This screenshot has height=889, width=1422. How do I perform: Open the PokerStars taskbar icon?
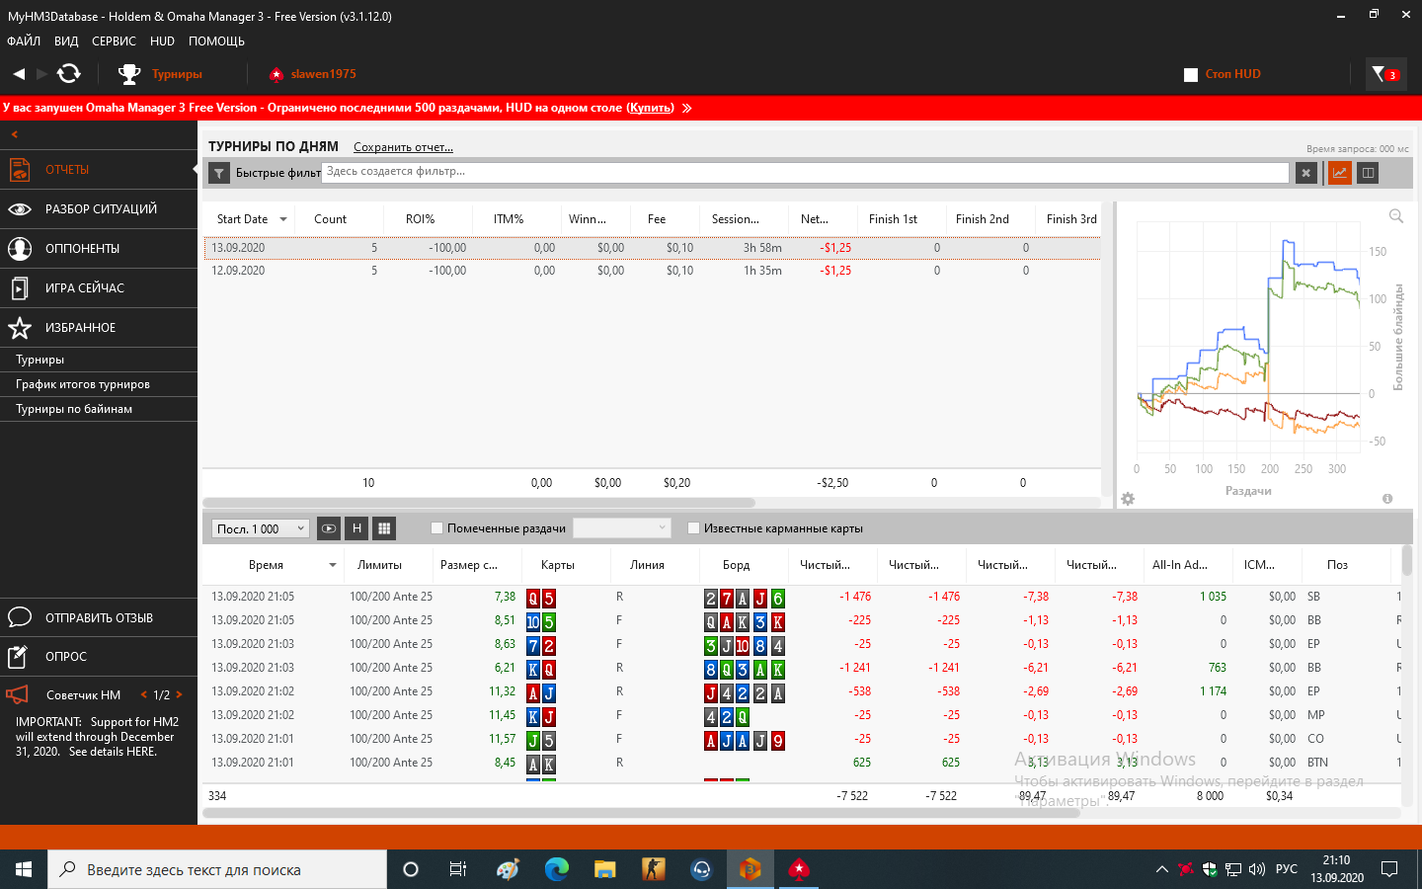799,869
